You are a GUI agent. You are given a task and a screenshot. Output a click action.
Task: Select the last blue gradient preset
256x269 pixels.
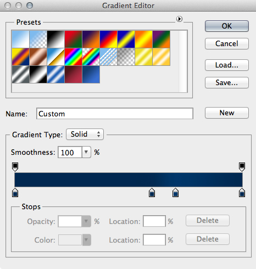91,75
